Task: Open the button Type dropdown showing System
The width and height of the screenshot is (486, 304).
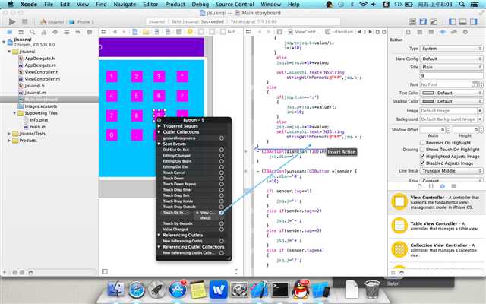Action: click(451, 49)
